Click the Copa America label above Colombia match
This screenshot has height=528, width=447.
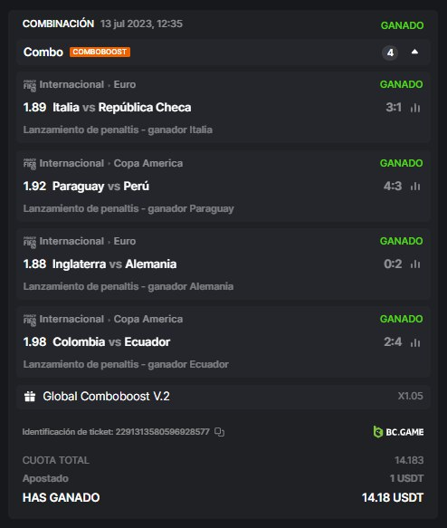[x=148, y=319]
